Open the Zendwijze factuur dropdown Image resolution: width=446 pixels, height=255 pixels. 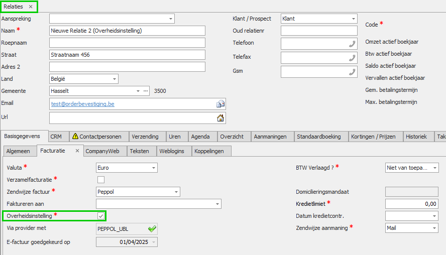[x=176, y=192]
